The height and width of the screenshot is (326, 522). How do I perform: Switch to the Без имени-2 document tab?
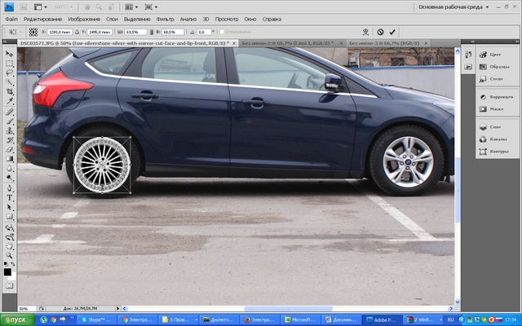285,42
